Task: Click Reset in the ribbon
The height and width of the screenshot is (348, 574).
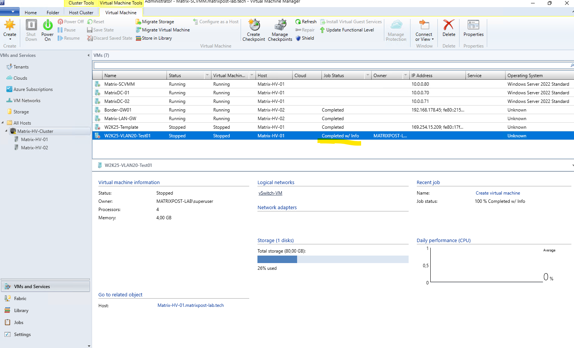Action: coord(96,22)
